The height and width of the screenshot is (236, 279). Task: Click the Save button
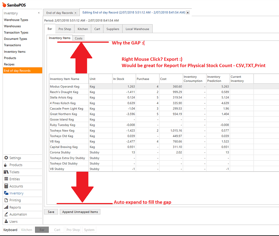51,211
